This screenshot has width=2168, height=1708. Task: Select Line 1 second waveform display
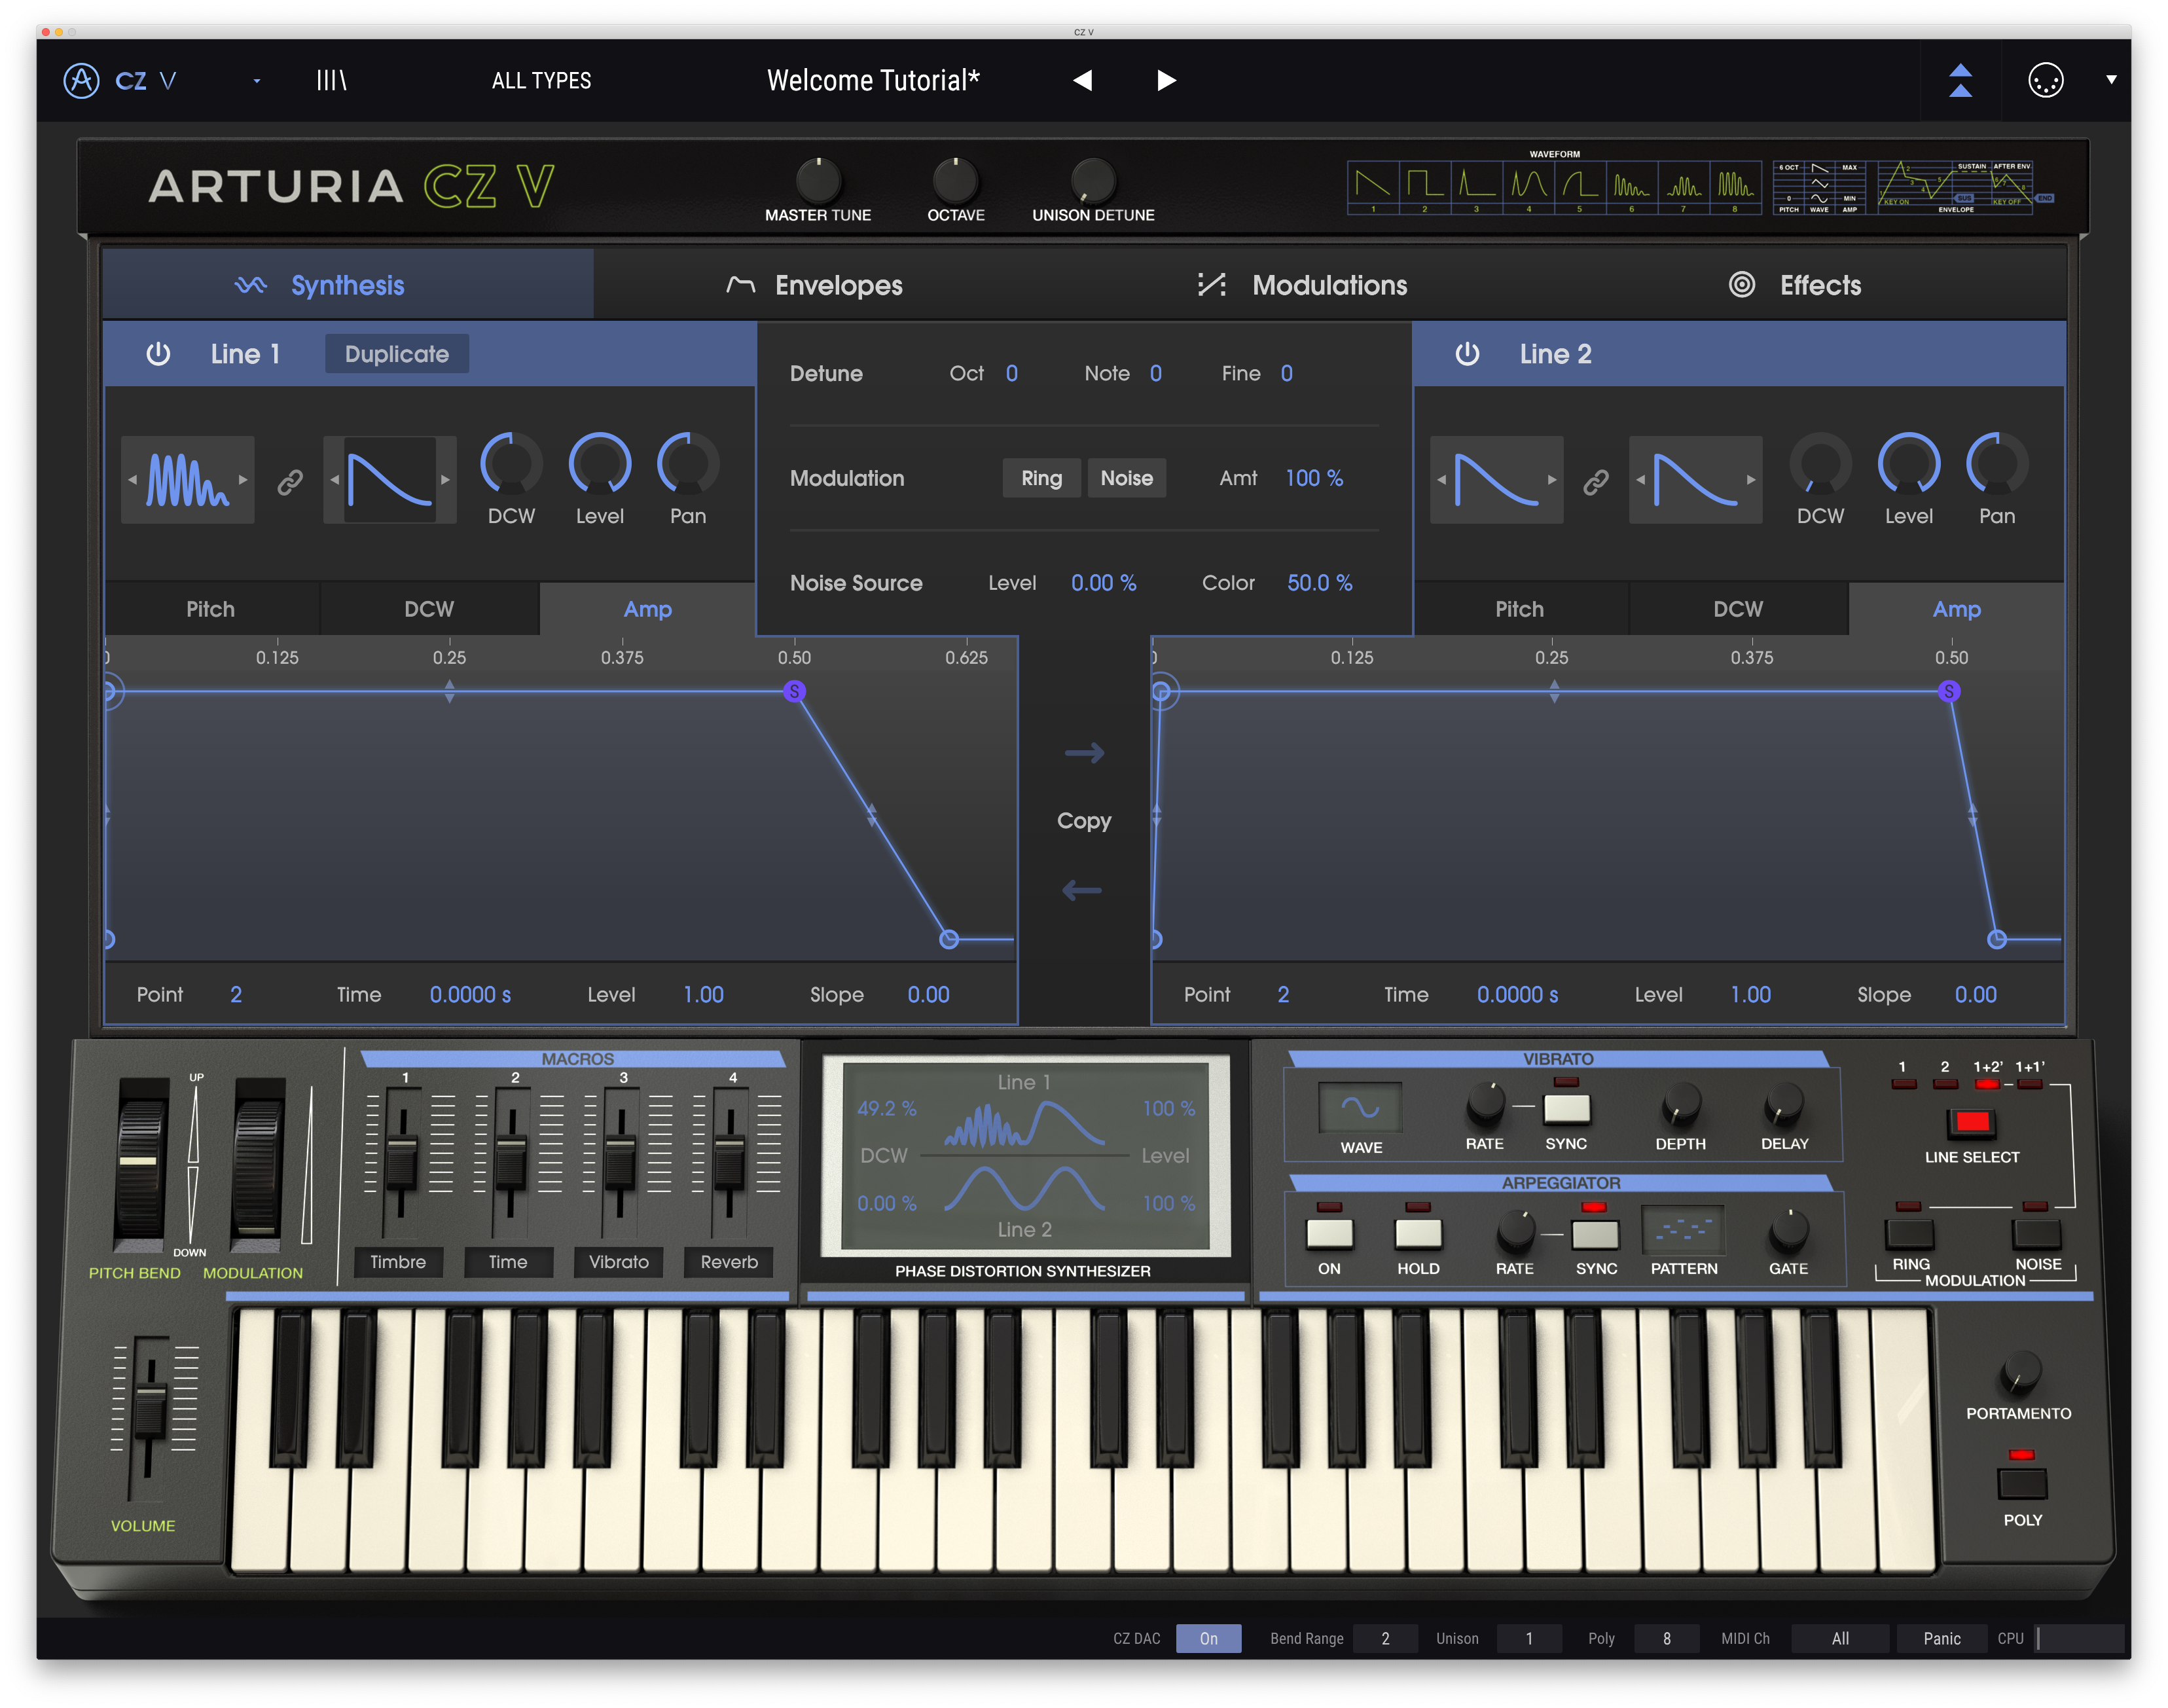tap(390, 480)
